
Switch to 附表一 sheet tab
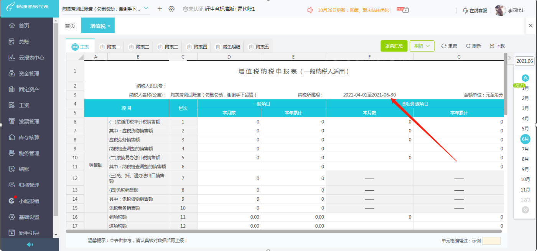pos(110,47)
